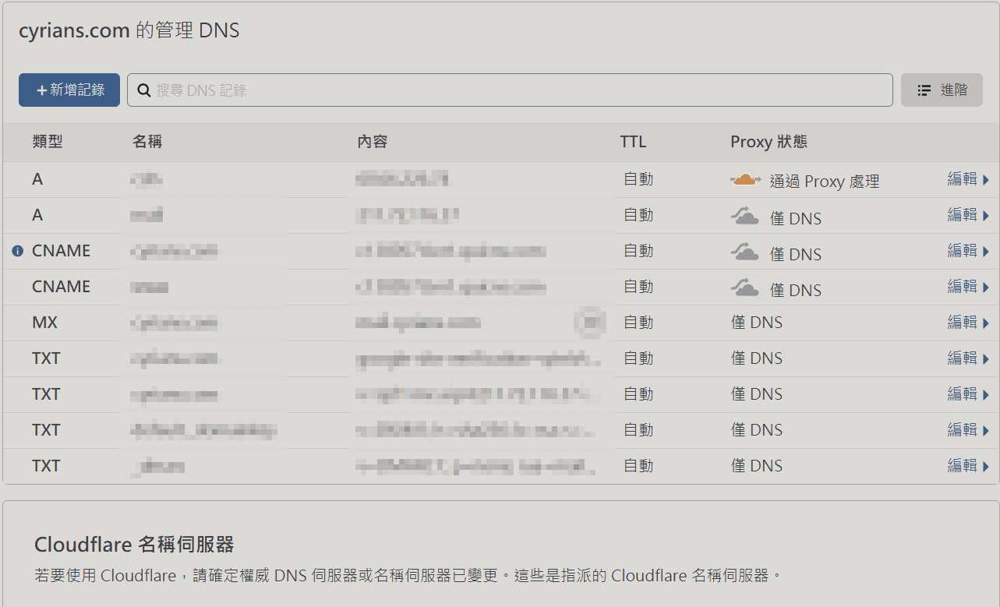Expand 編輯 for the proxied A record
Viewport: 1000px width, 607px height.
coord(968,179)
